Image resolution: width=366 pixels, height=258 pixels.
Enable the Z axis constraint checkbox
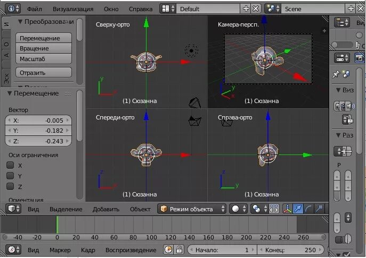coord(10,186)
